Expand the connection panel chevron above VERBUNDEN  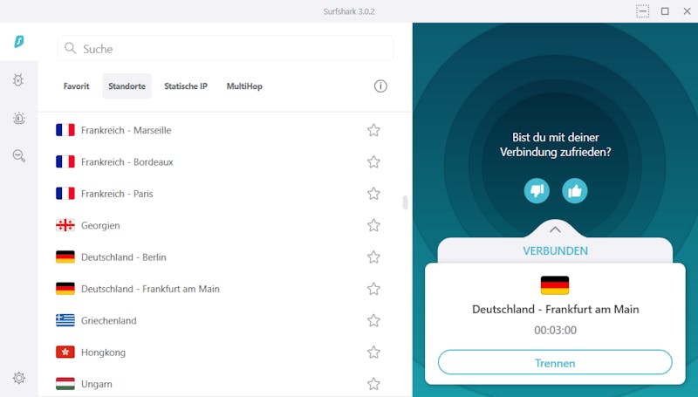[x=555, y=229]
